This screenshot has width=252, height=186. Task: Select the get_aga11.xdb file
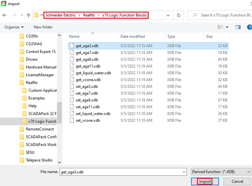tap(148, 66)
